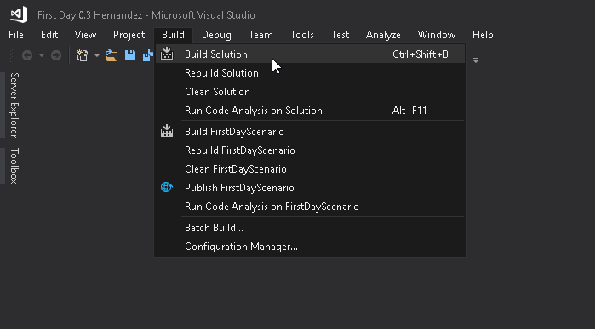Open the Test menu
Image resolution: width=595 pixels, height=329 pixels.
pos(340,35)
